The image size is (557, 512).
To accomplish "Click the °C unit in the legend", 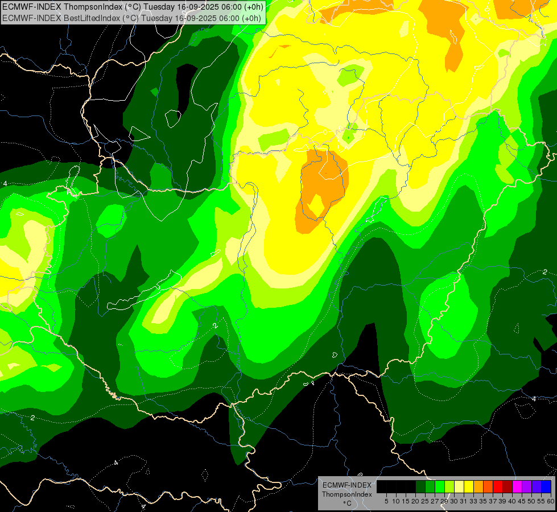I will pyautogui.click(x=348, y=503).
